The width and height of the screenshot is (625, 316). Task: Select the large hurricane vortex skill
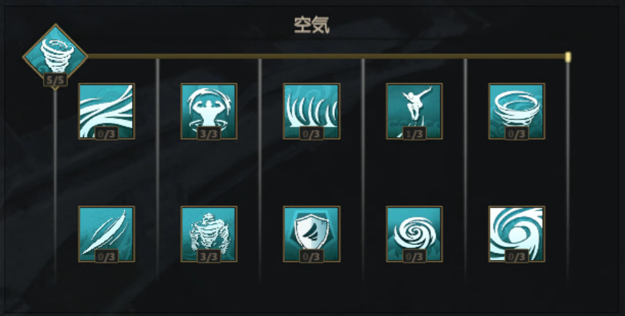coord(517,234)
